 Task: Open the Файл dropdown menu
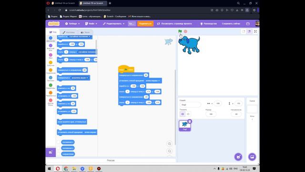(91, 23)
